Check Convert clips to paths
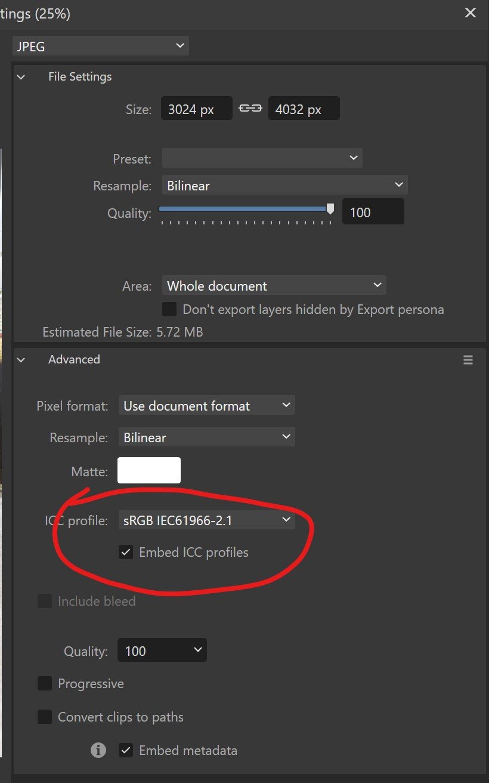 [45, 717]
